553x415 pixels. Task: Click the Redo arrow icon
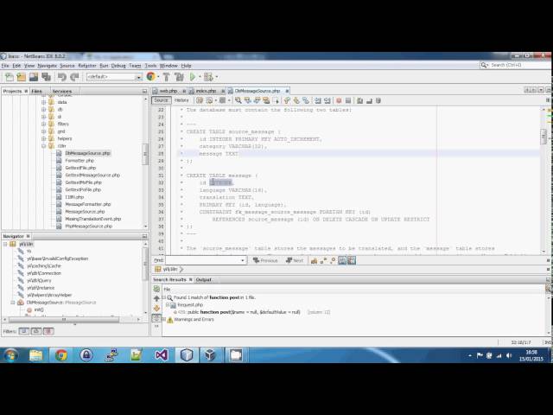[74, 77]
